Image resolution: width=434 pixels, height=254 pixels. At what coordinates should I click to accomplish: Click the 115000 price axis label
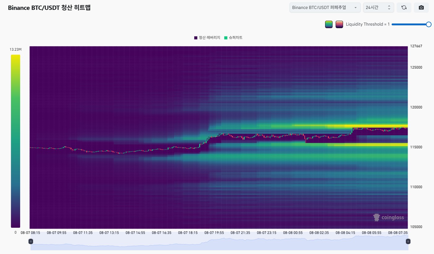(x=415, y=147)
